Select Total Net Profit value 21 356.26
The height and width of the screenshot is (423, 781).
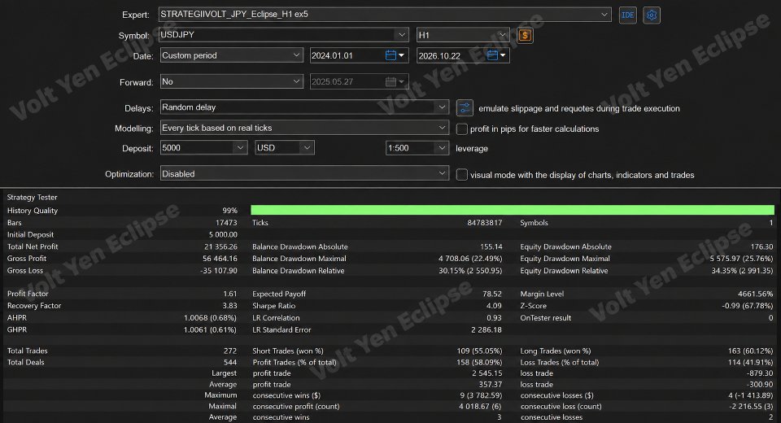(220, 246)
